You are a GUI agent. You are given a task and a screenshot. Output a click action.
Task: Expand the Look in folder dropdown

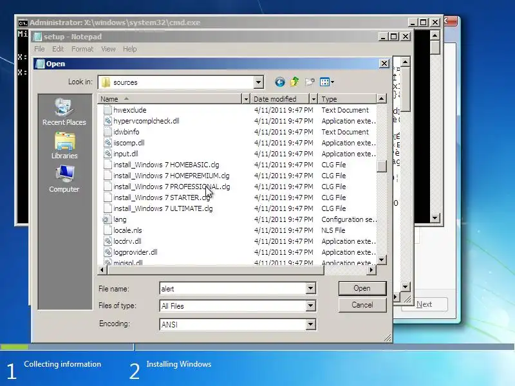tap(259, 82)
